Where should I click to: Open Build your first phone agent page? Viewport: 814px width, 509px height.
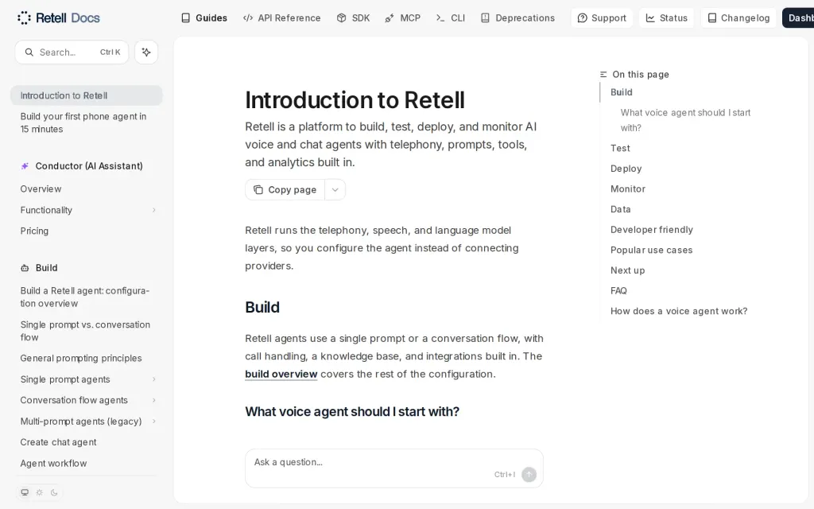click(86, 122)
